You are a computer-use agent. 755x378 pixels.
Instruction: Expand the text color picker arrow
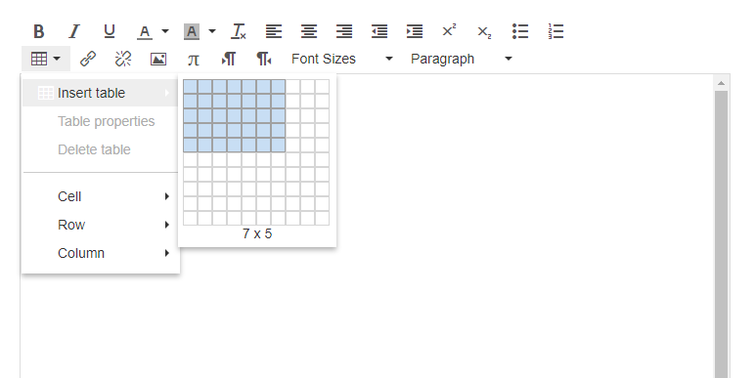click(x=165, y=31)
